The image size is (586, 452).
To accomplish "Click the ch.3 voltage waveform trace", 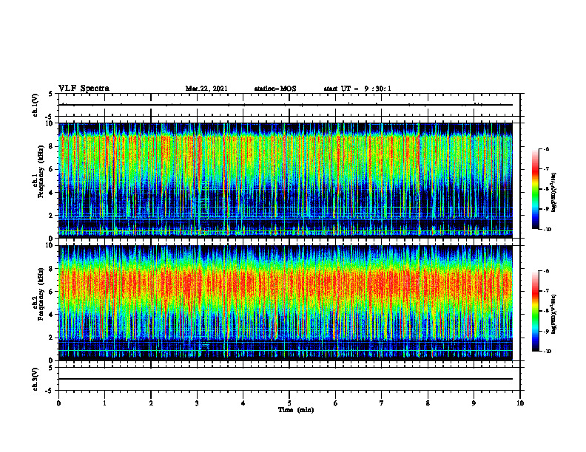I will click(x=286, y=379).
